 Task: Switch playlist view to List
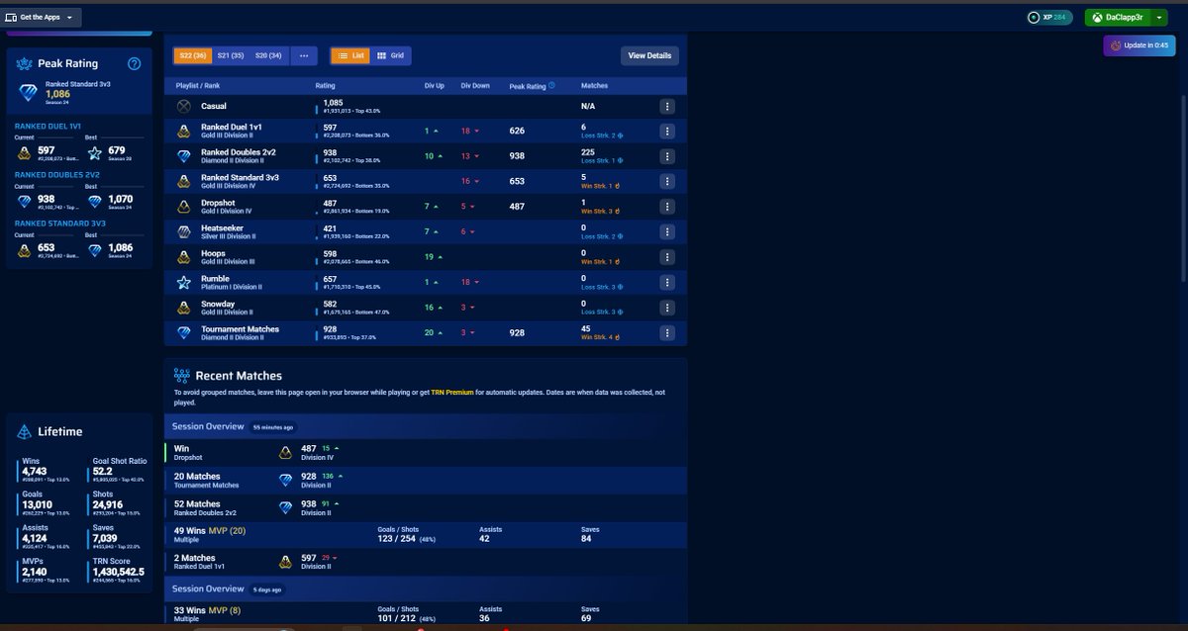click(x=349, y=55)
